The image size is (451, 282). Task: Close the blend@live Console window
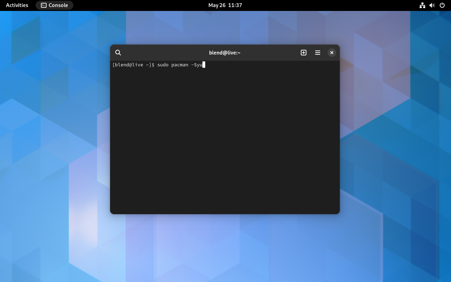click(x=331, y=53)
